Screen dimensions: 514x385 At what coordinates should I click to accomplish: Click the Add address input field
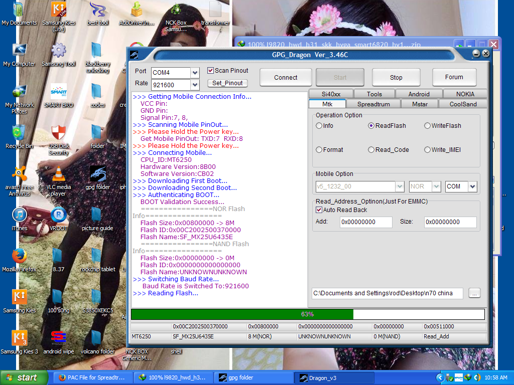[366, 222]
